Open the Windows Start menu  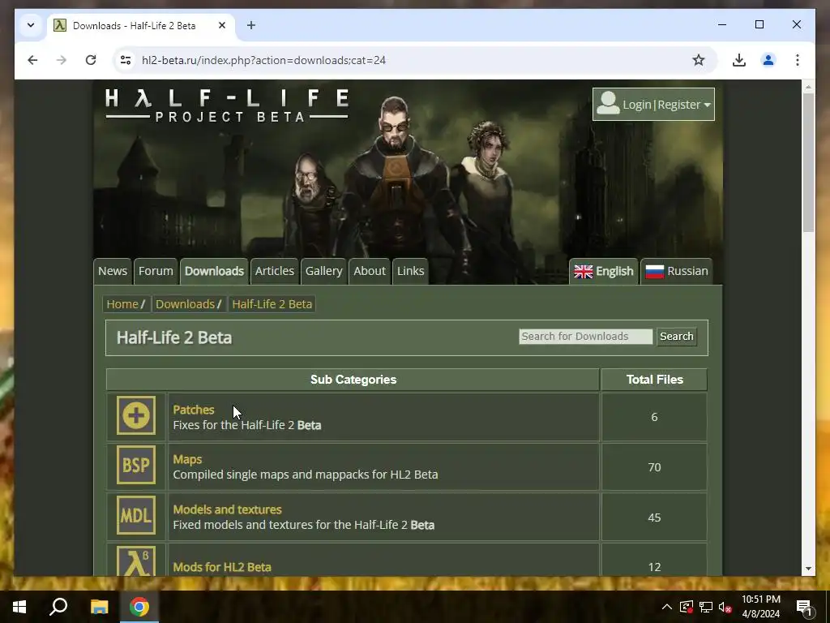tap(19, 607)
